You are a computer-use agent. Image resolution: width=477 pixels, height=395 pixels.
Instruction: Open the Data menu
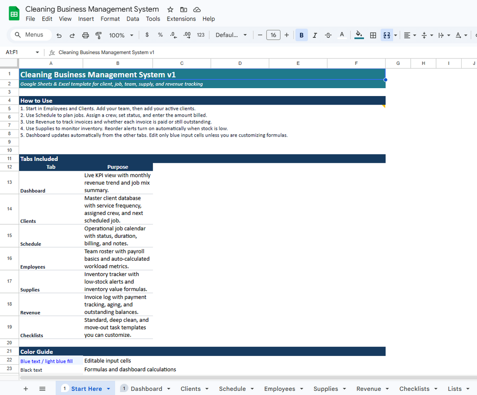point(133,19)
